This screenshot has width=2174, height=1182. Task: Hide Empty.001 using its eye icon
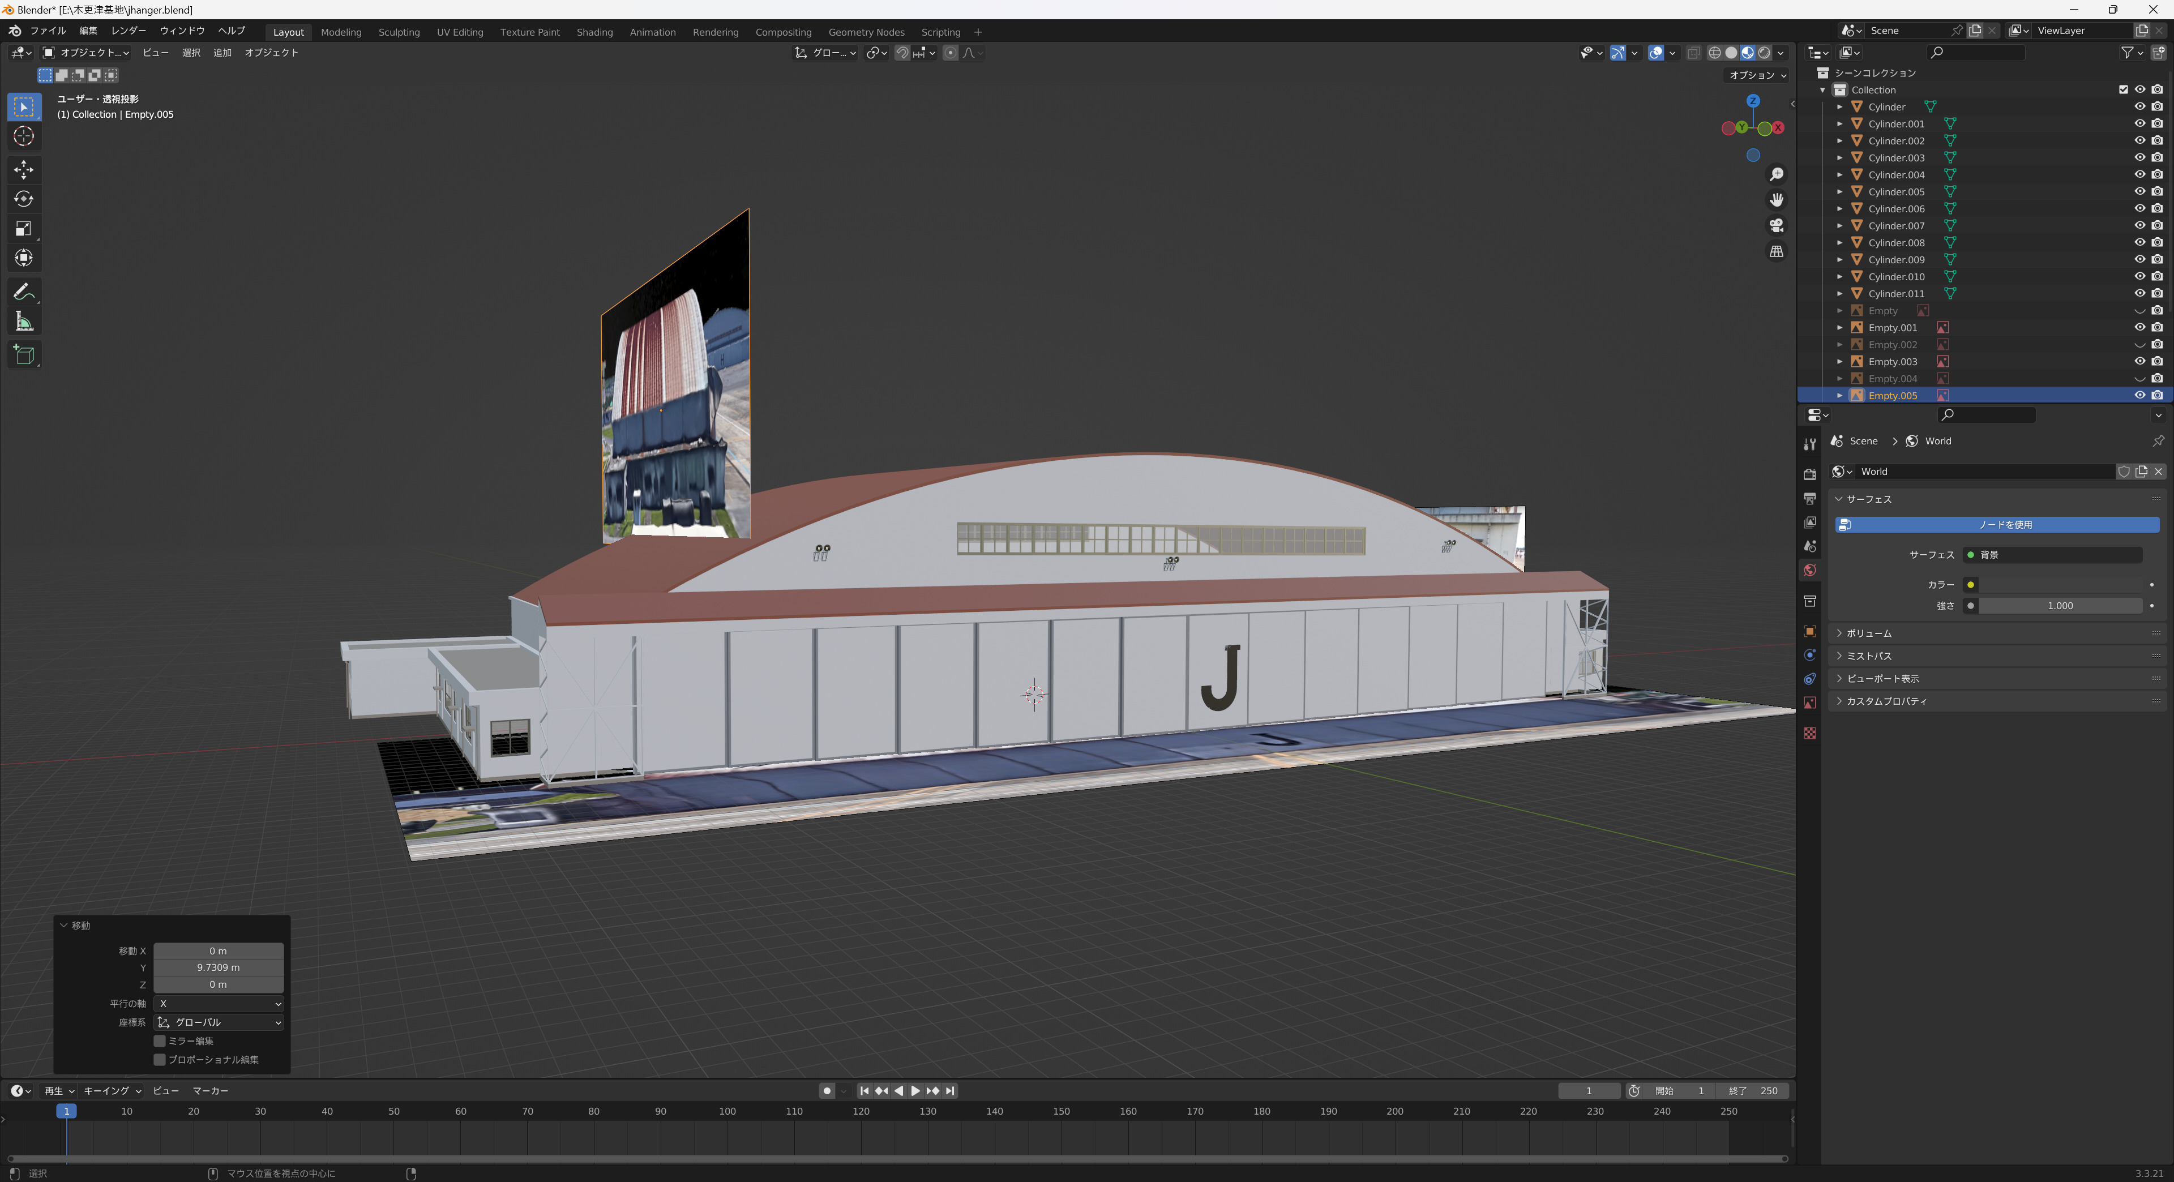[2139, 327]
